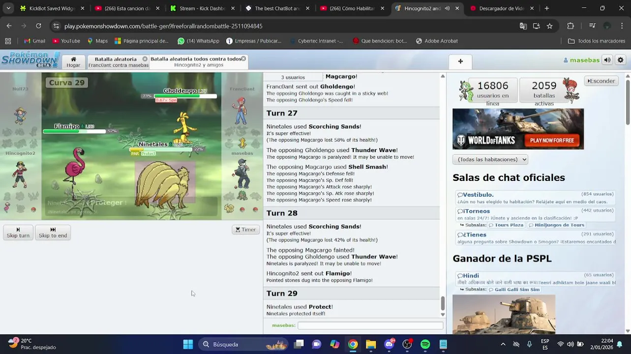Skip the current turn
This screenshot has height=354, width=631.
click(18, 233)
